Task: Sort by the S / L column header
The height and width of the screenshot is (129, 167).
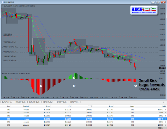Action: pos(69,106)
